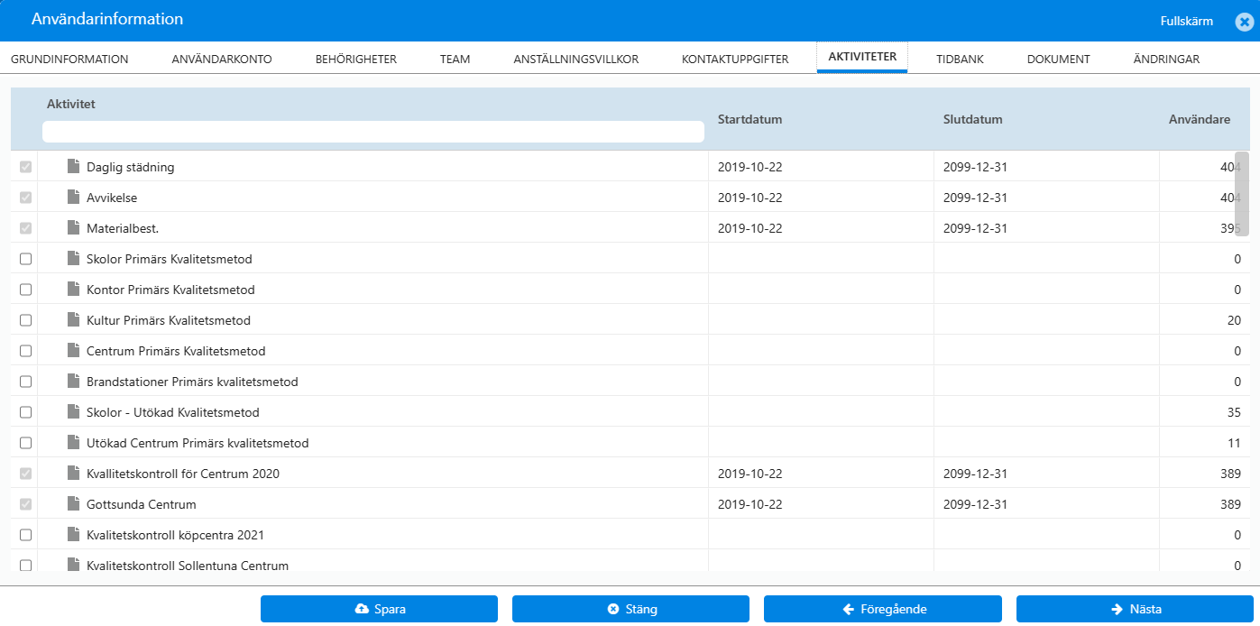Toggle the Avvikelse checkbox

point(25,198)
